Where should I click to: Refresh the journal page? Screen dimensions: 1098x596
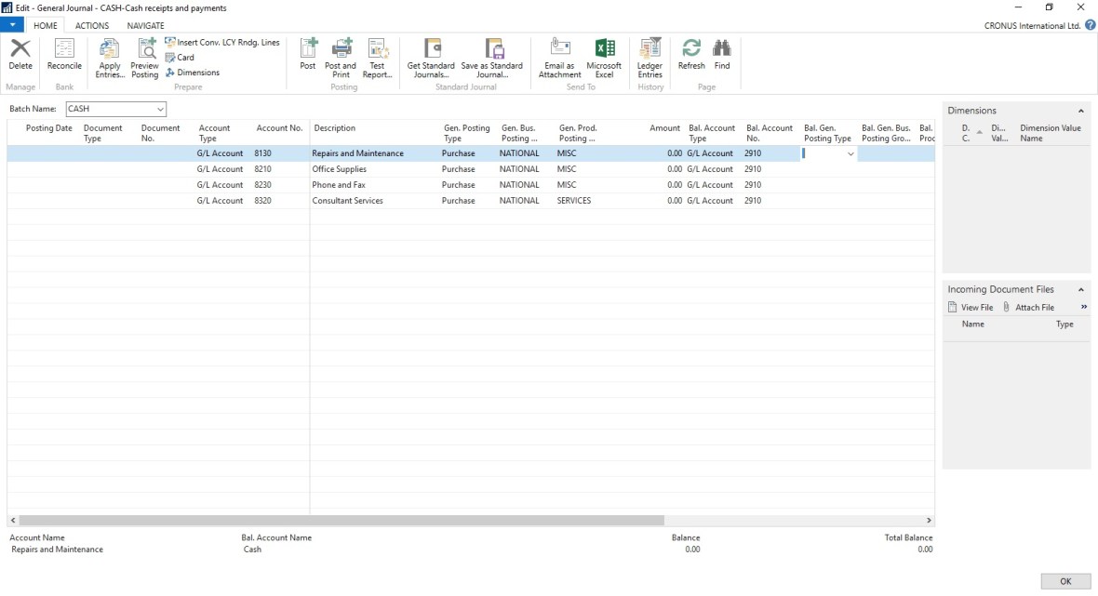pyautogui.click(x=691, y=54)
